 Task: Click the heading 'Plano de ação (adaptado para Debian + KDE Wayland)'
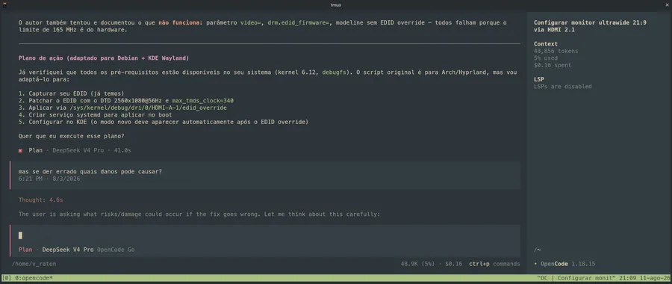tap(104, 58)
